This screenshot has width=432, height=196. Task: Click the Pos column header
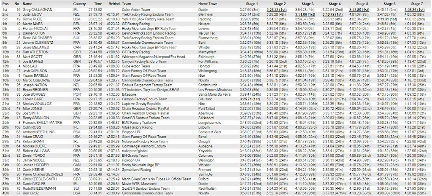pyautogui.click(x=5, y=4)
